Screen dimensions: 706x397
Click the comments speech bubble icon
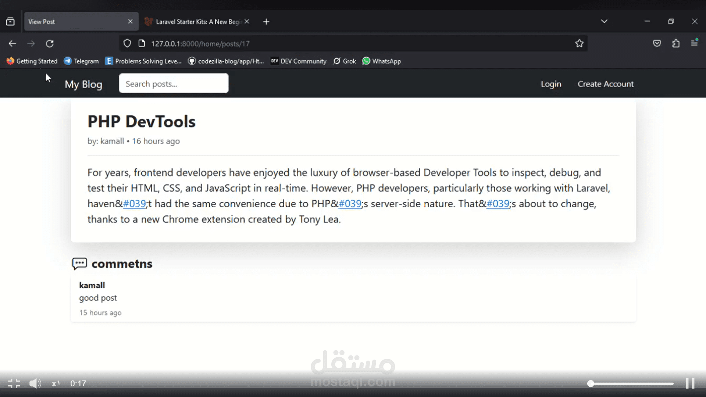[x=79, y=264]
